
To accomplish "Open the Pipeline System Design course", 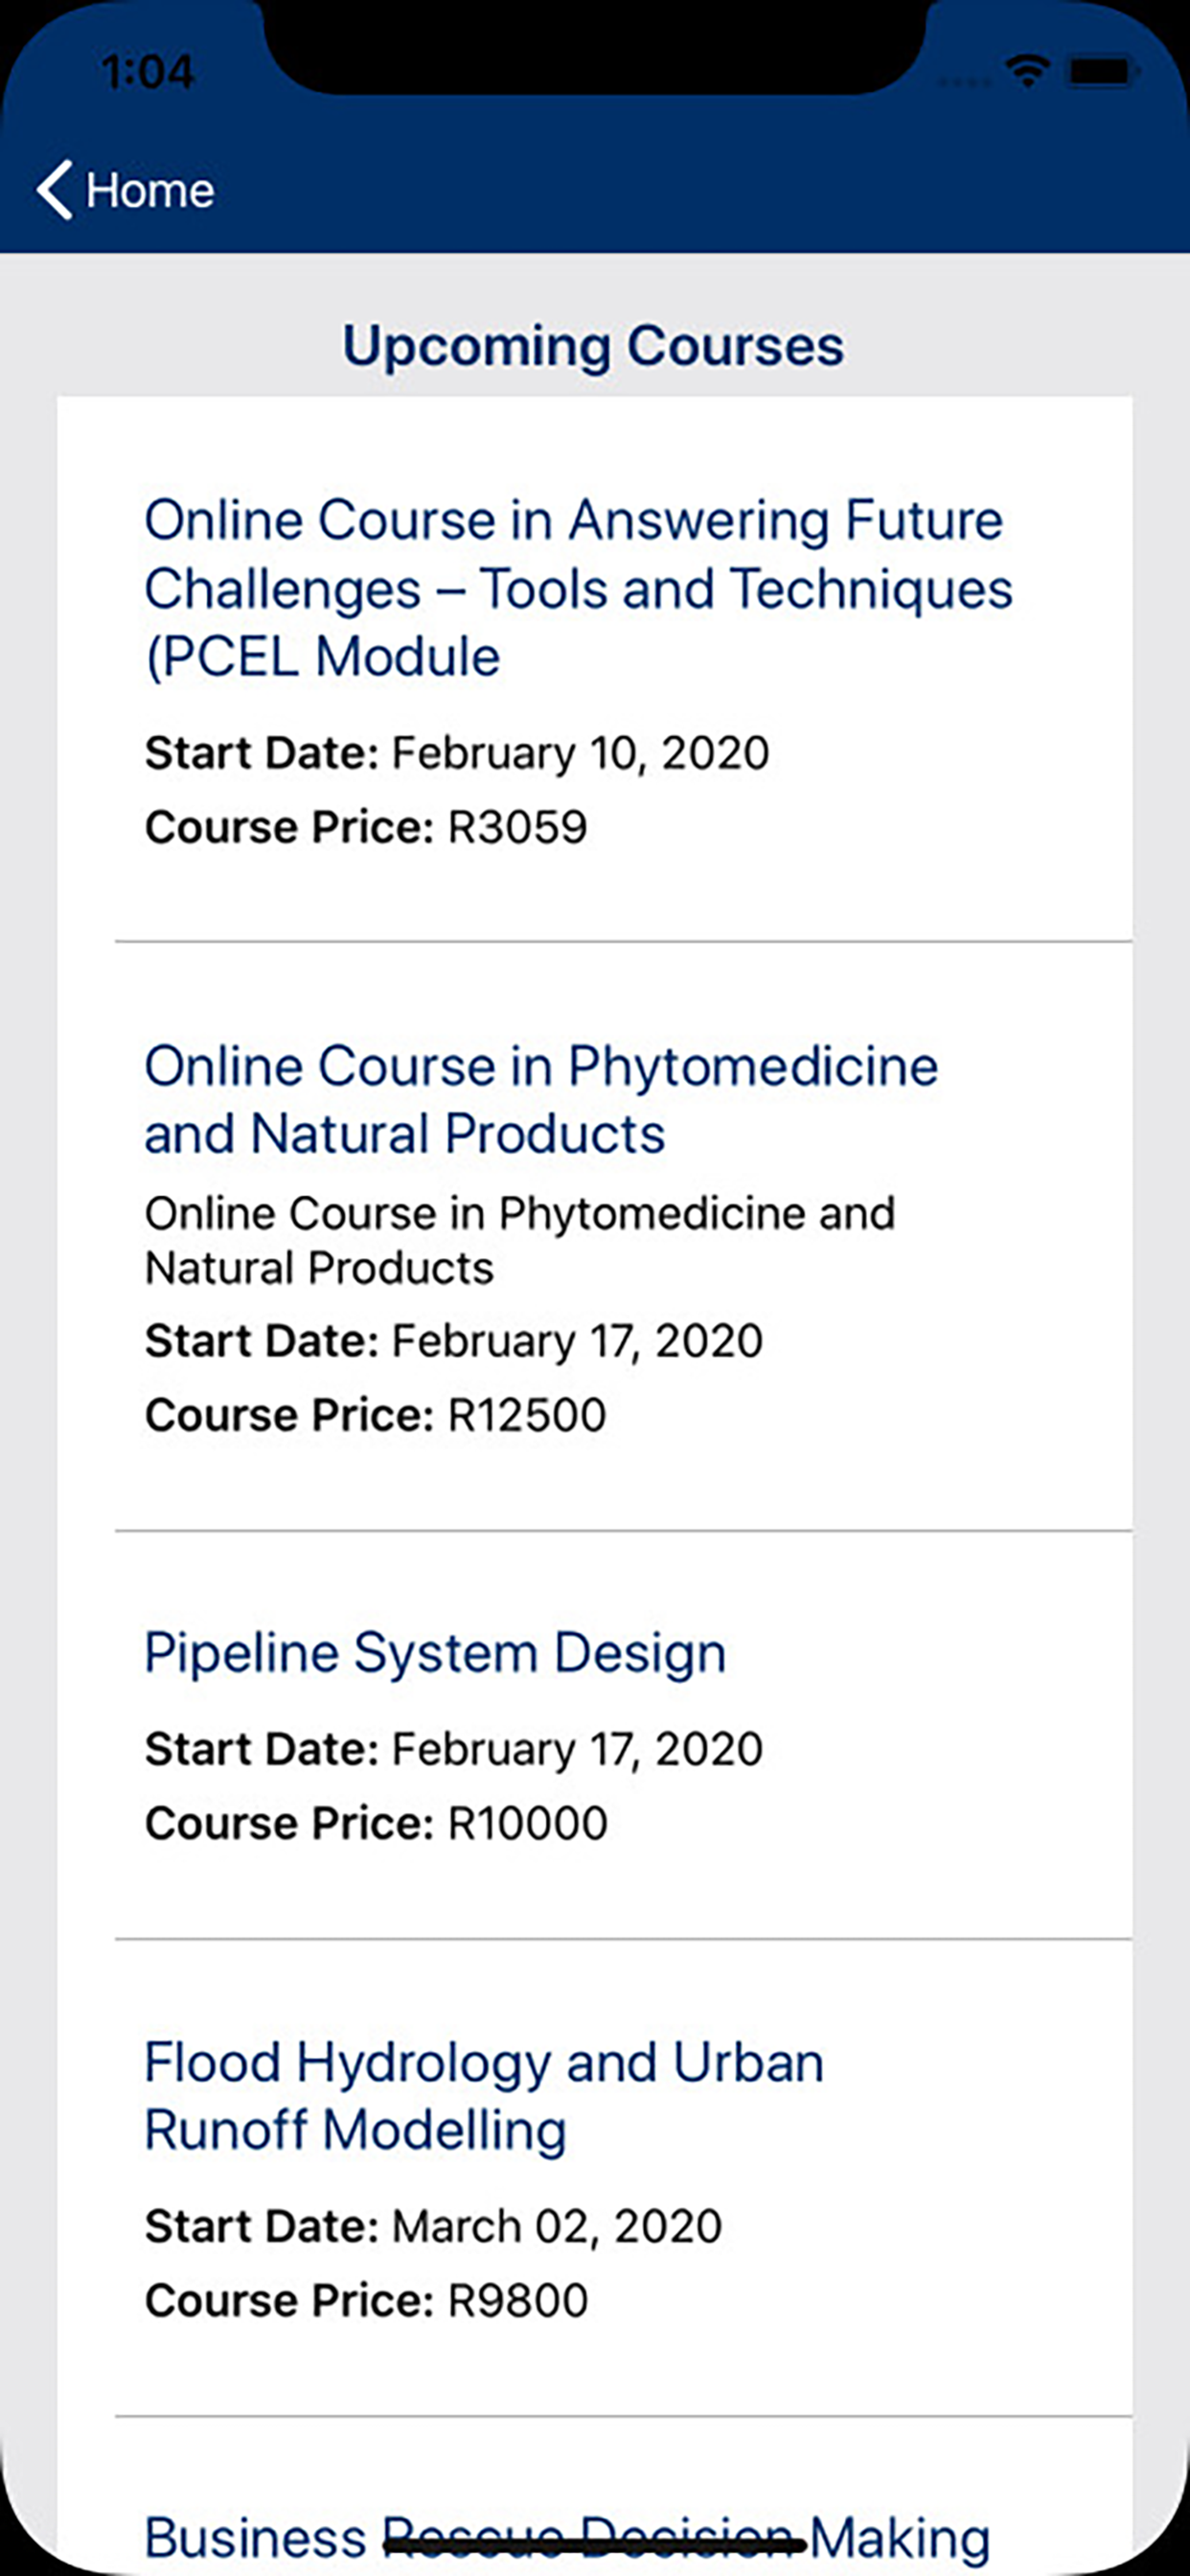I will click(x=435, y=1652).
